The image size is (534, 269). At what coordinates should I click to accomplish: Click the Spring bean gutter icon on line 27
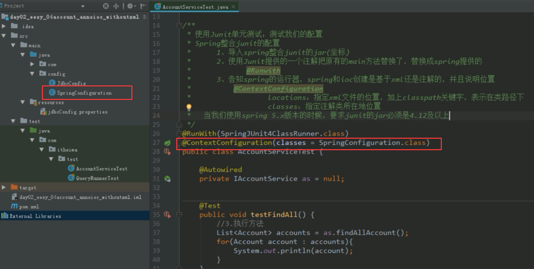pos(167,143)
